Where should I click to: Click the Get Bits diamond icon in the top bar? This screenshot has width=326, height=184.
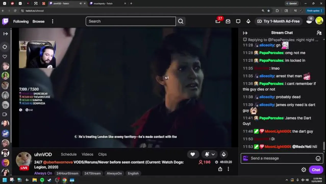pyautogui.click(x=248, y=21)
